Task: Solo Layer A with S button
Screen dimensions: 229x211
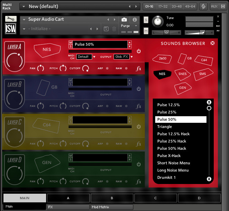Action: (x=71, y=46)
